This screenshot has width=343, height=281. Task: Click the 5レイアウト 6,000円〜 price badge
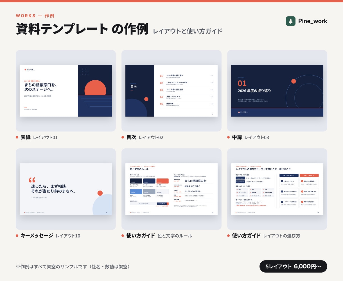click(293, 266)
